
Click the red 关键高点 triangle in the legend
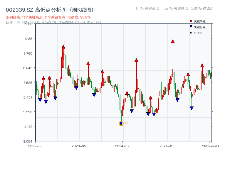[x=191, y=21]
